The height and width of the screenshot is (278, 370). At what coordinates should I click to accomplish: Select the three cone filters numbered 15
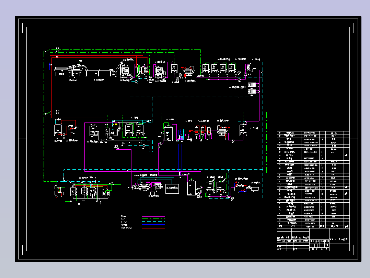[203, 132]
